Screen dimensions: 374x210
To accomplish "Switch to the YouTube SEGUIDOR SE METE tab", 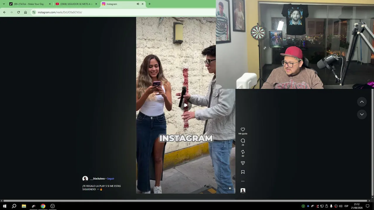I will (77, 4).
